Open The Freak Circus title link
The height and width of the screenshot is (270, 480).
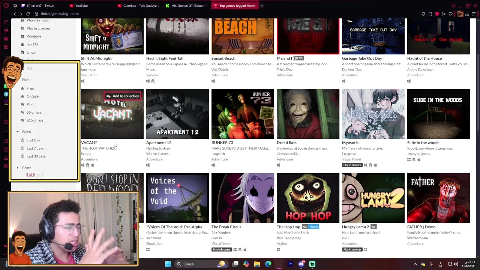tap(226, 227)
